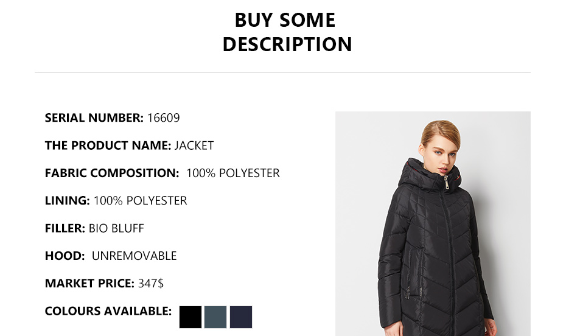566x336 pixels.
Task: Click the "LINING:" label
Action: click(67, 201)
